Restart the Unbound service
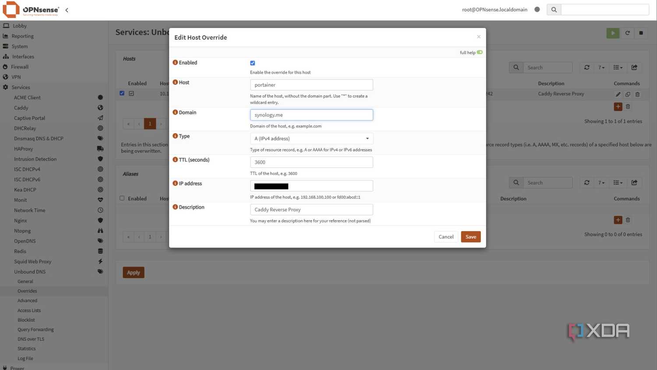This screenshot has width=657, height=370. coord(627,33)
